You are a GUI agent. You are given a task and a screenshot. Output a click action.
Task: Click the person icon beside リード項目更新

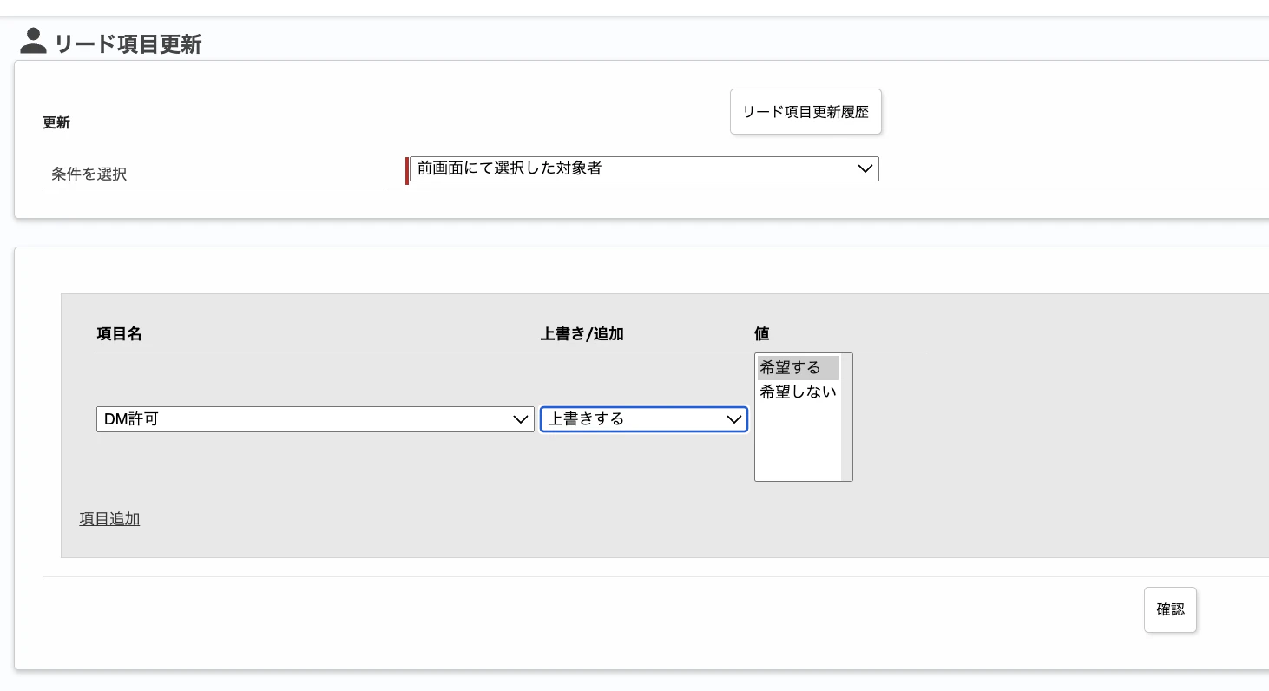point(33,41)
